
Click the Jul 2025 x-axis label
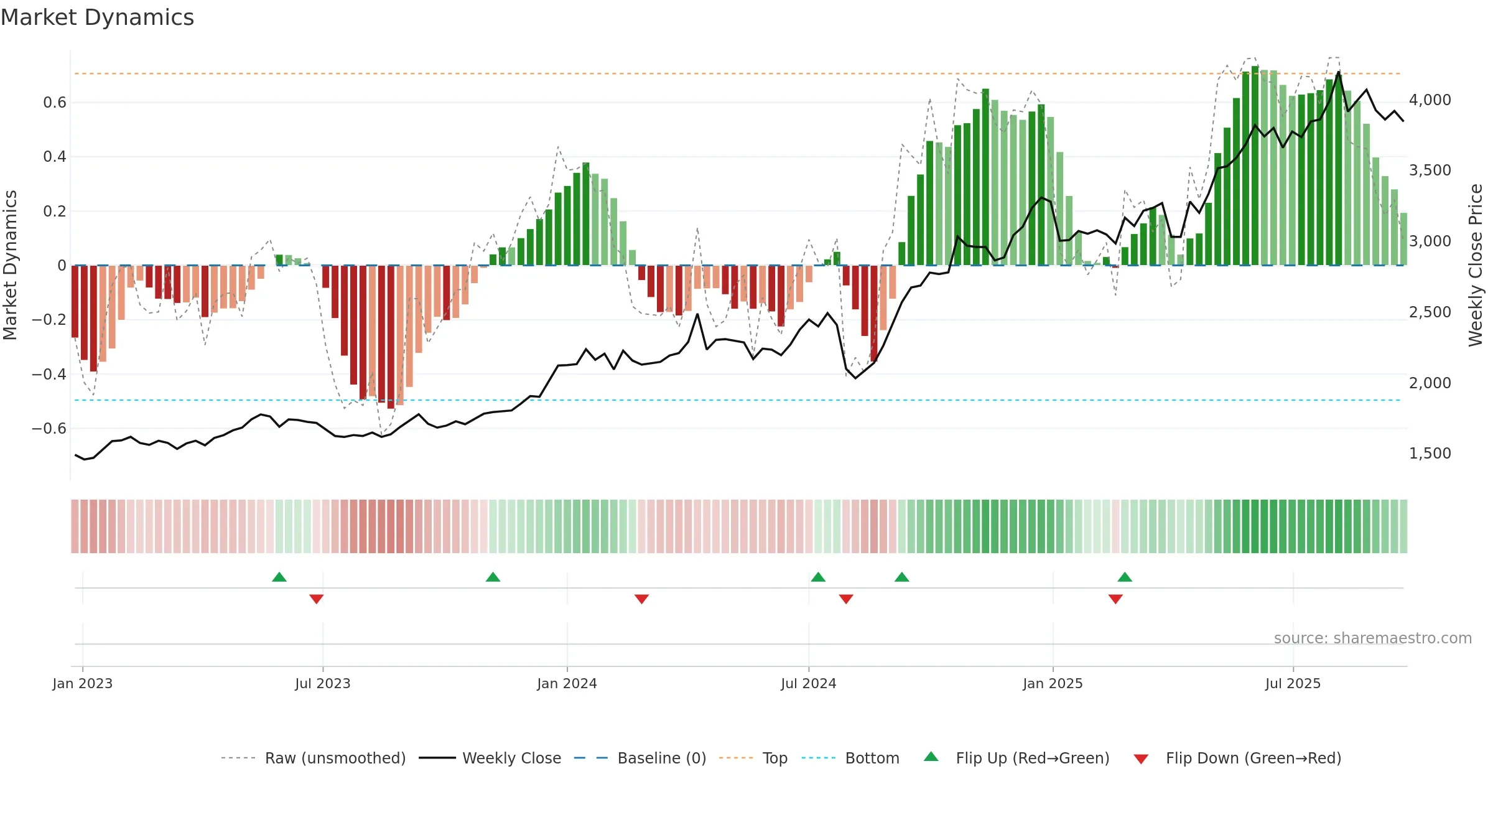coord(1293,683)
